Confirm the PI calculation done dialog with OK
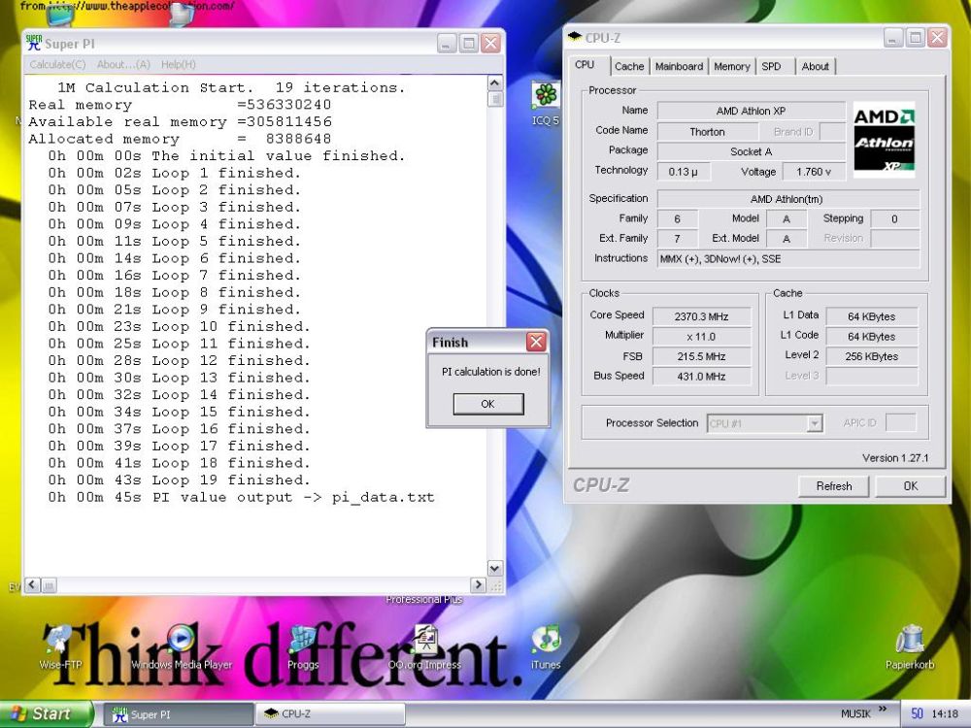This screenshot has width=971, height=728. click(x=488, y=404)
